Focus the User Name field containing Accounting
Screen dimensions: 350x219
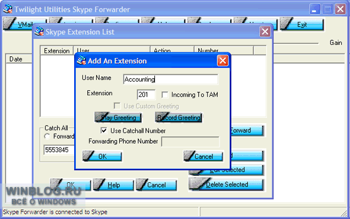click(x=170, y=79)
